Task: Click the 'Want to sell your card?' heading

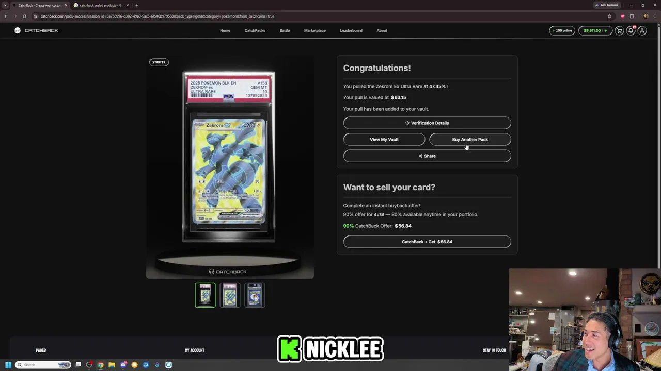Action: (389, 187)
